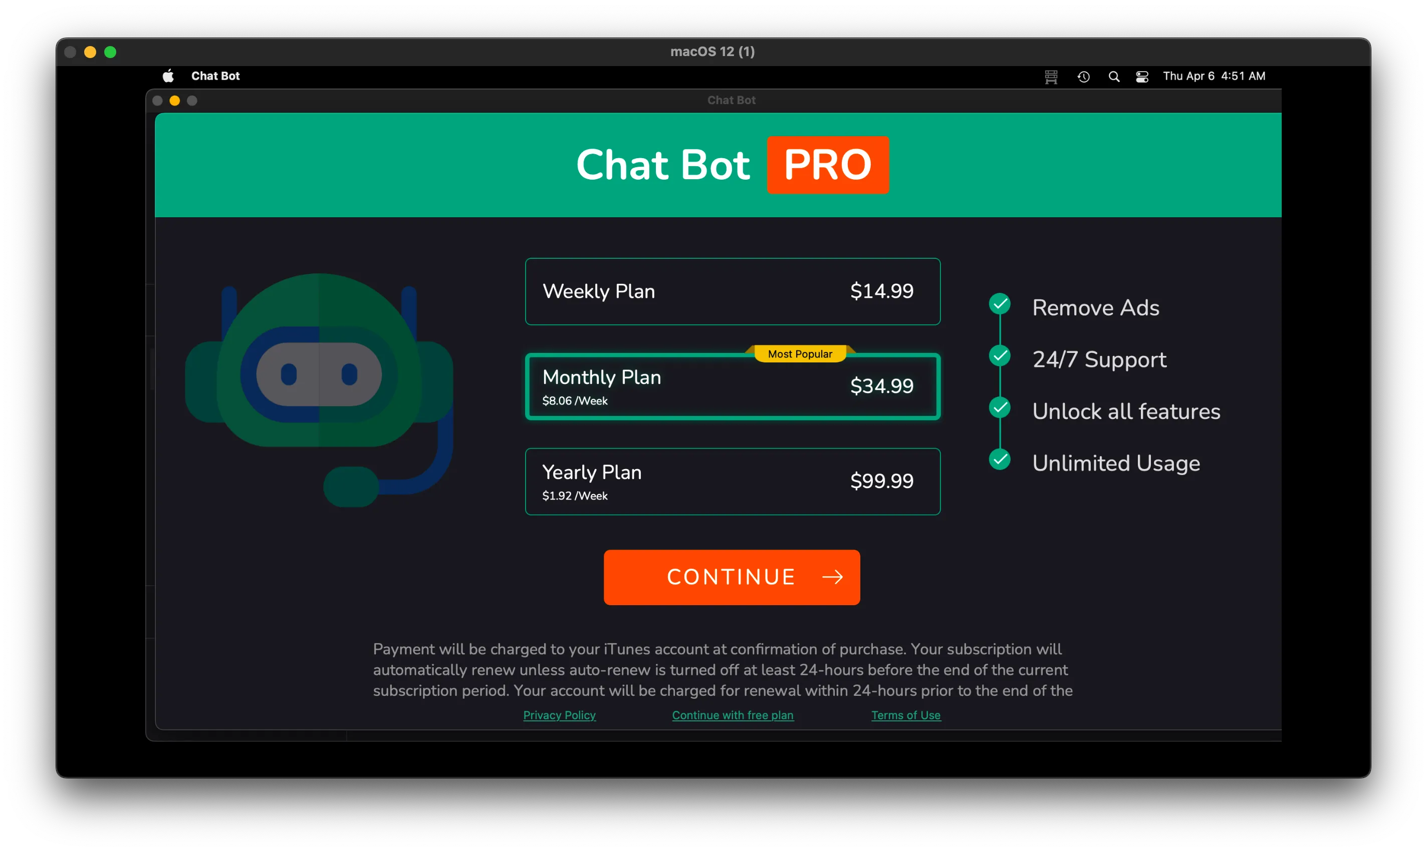The image size is (1427, 852).
Task: Open the Privacy Policy link
Action: (558, 715)
